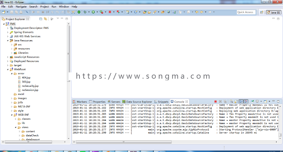Open the Navigate menu
Viewport: 283px width, 152px height.
[21, 7]
